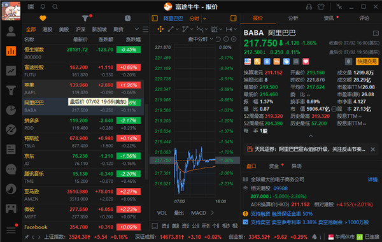This screenshot has height=242, width=382.
Task: Open the 详情 company details link
Action: click(x=372, y=180)
